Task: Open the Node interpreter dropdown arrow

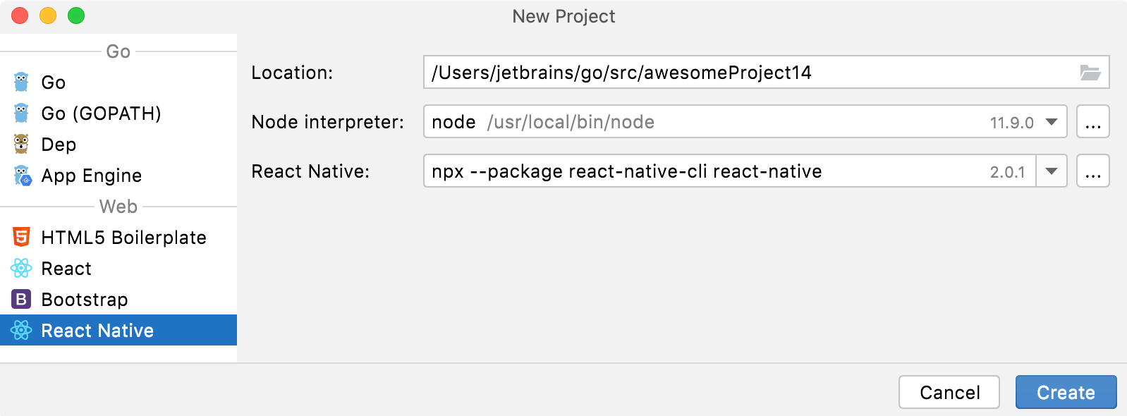Action: [x=1052, y=122]
